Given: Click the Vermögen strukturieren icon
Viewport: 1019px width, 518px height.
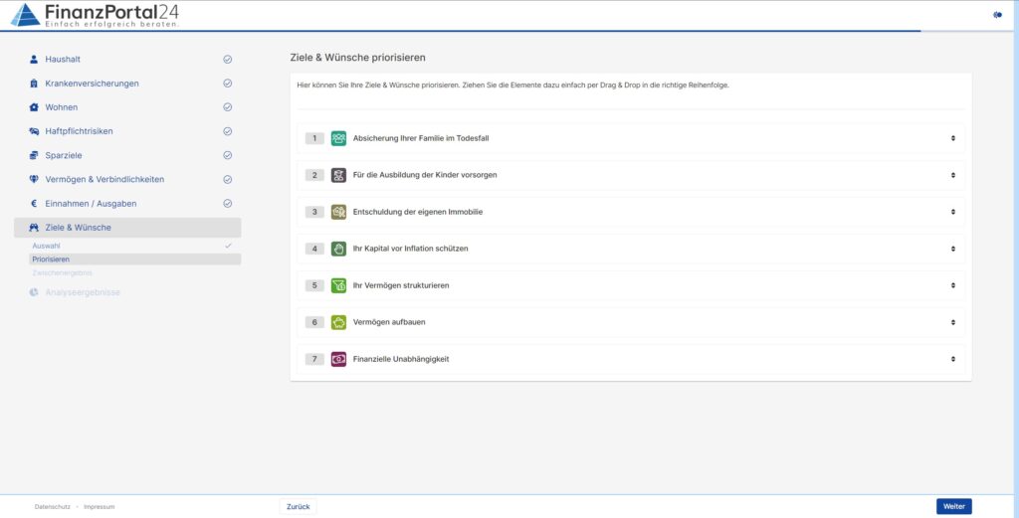Looking at the screenshot, I should click(338, 285).
